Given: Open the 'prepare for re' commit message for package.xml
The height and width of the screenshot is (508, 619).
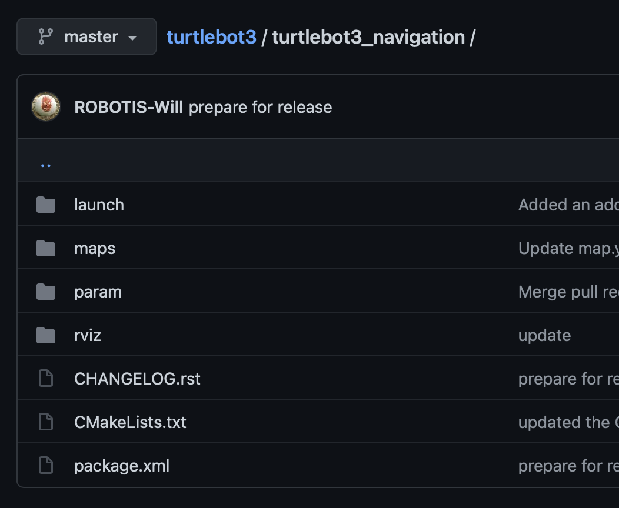Looking at the screenshot, I should pos(568,466).
